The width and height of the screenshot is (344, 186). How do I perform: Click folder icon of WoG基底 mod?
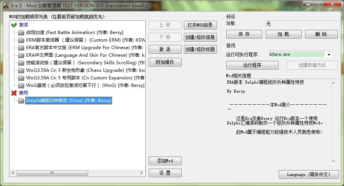(x=21, y=85)
